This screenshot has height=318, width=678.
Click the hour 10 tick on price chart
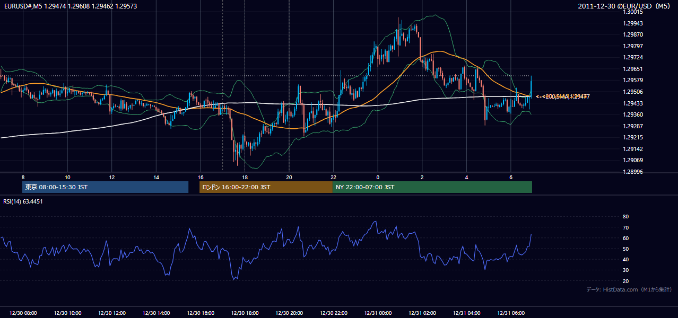pos(67,177)
